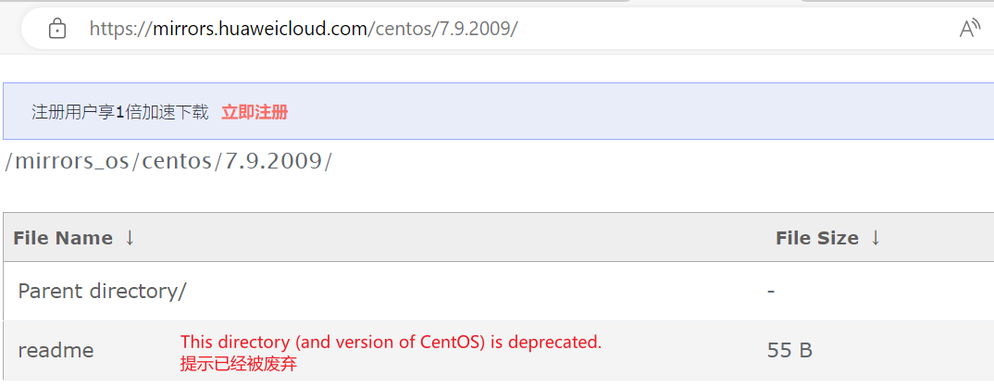The width and height of the screenshot is (994, 387).
Task: Open centos in the breadcrumb path
Action: pyautogui.click(x=175, y=161)
